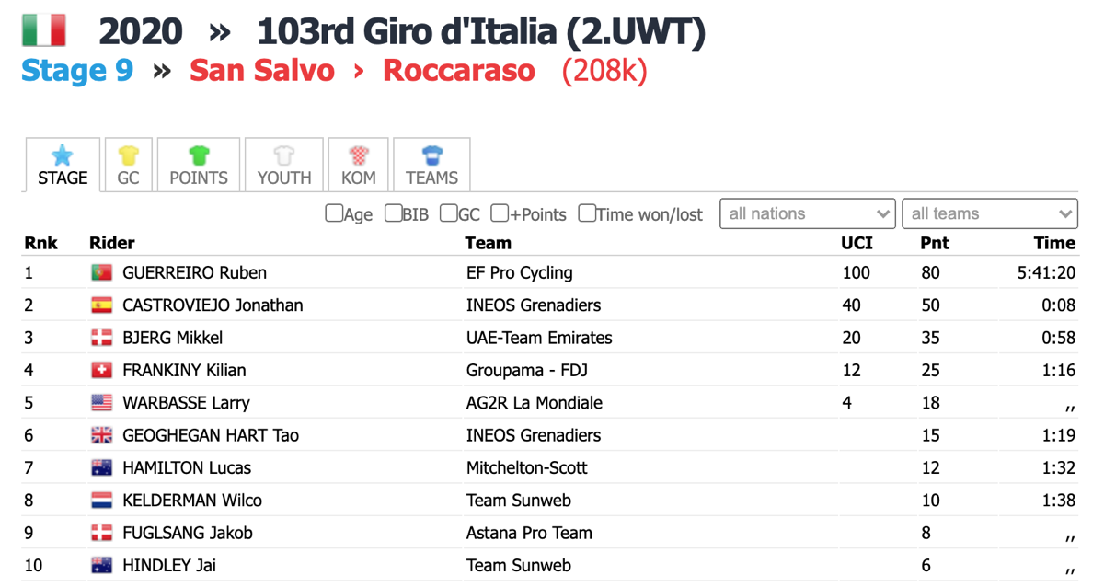Image resolution: width=1104 pixels, height=587 pixels.
Task: Go to Stage 9 heading link
Action: pyautogui.click(x=77, y=71)
